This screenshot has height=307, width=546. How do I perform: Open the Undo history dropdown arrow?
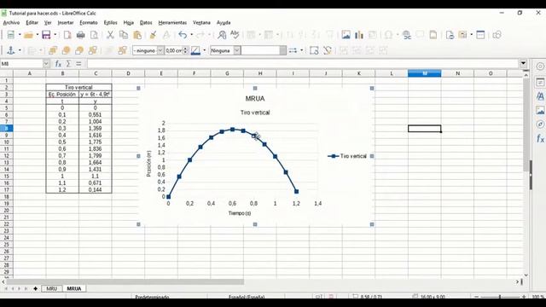pos(191,35)
